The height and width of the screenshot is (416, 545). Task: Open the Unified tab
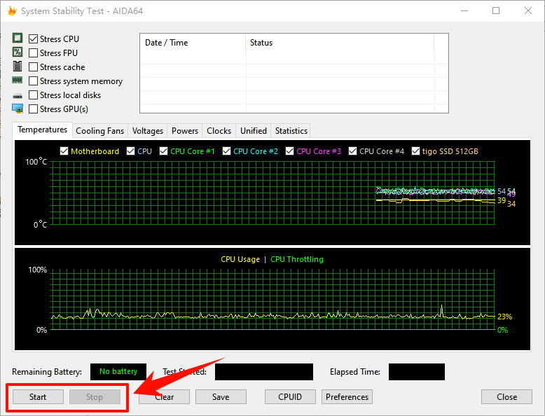click(x=254, y=131)
